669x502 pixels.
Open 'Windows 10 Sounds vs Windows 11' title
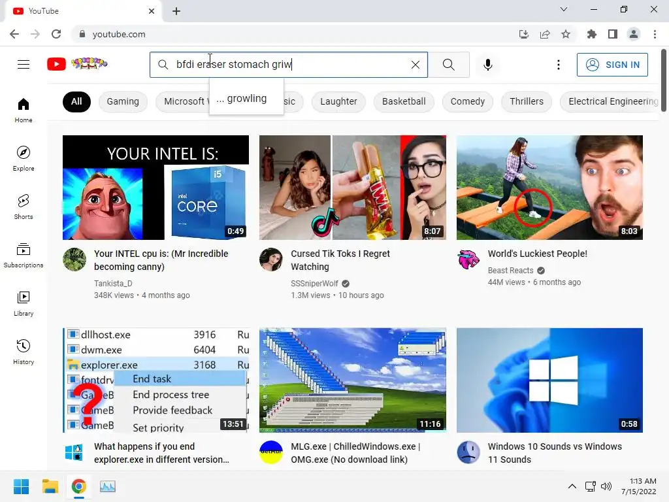tap(555, 453)
